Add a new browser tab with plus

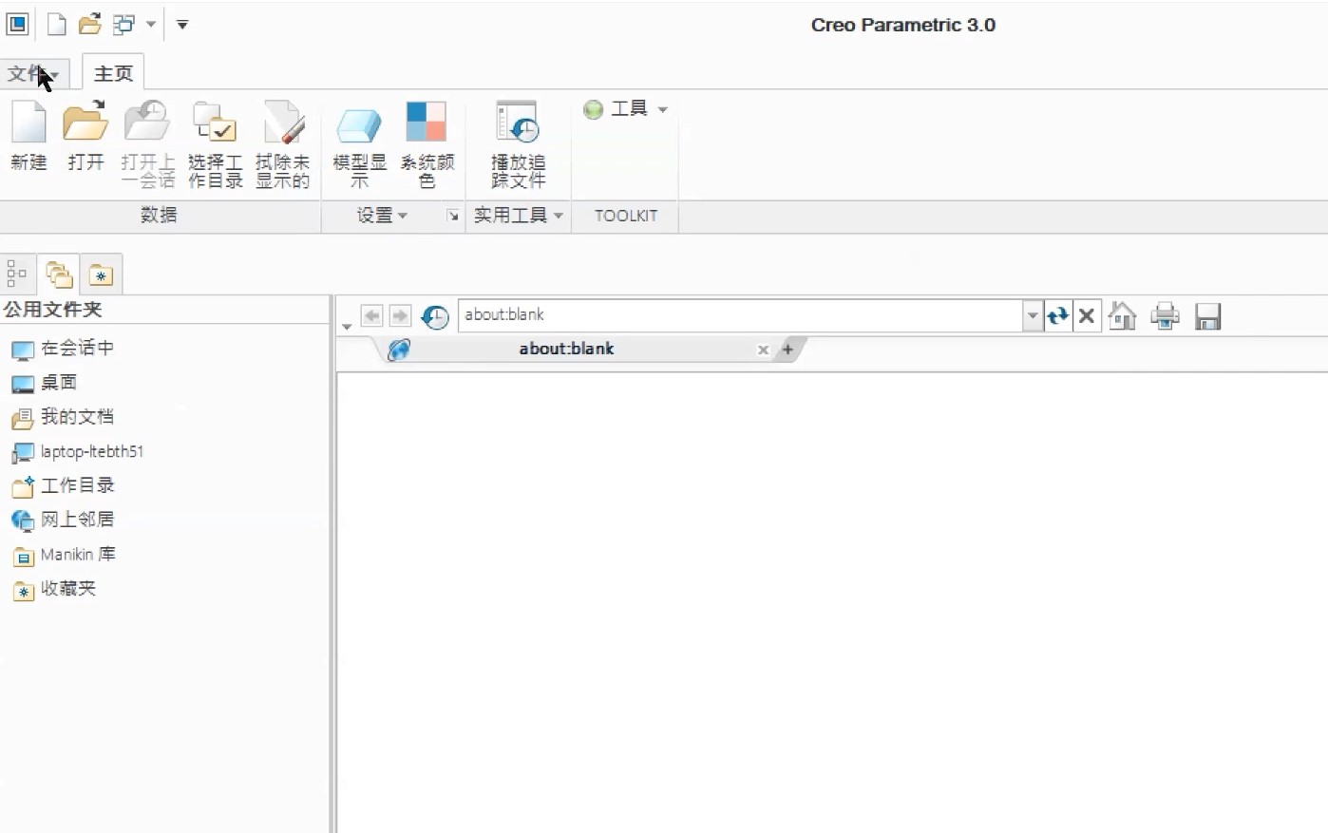[x=787, y=350]
